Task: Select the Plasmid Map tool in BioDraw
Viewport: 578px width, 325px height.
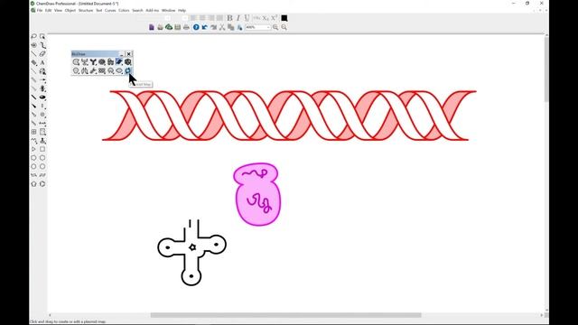Action: 127,70
